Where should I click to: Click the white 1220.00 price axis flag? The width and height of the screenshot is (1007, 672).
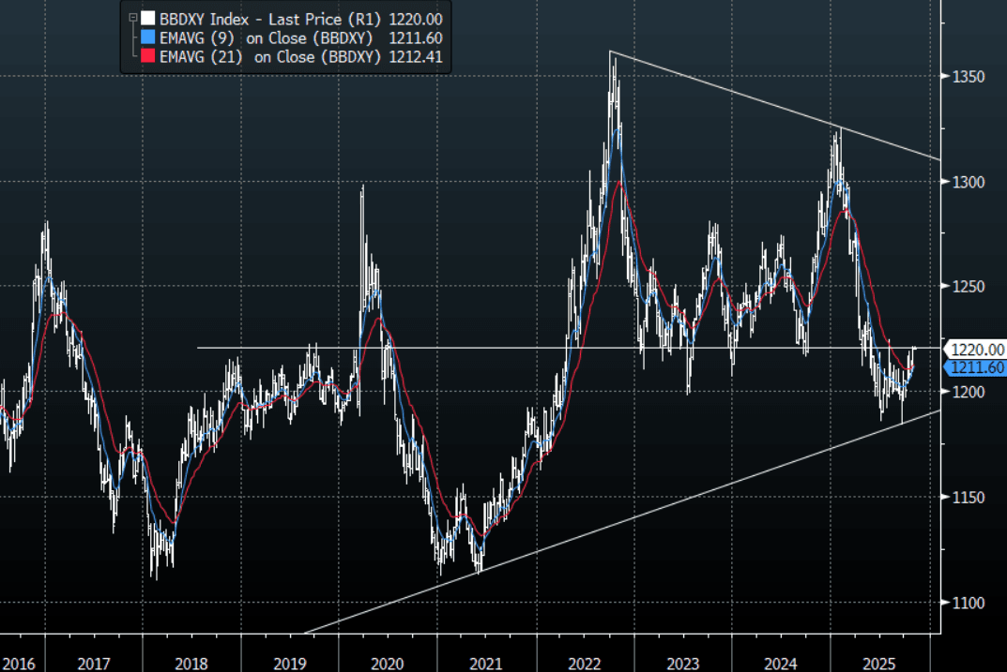coord(974,350)
